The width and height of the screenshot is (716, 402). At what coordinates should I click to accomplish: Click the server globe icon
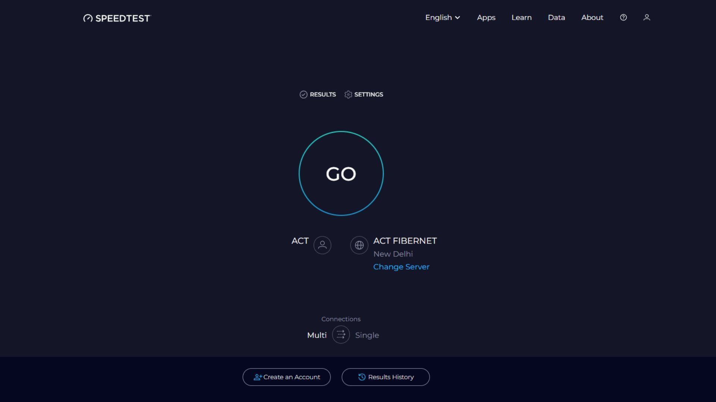359,245
